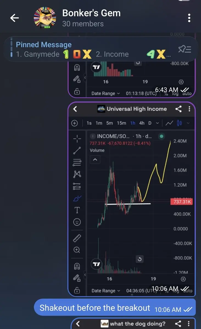Select the 1m timeframe
Viewport: 201px width, 329px height.
pyautogui.click(x=99, y=123)
